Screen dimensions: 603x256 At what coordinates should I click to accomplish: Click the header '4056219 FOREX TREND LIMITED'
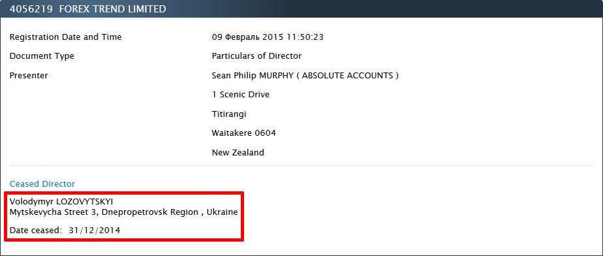[87, 9]
